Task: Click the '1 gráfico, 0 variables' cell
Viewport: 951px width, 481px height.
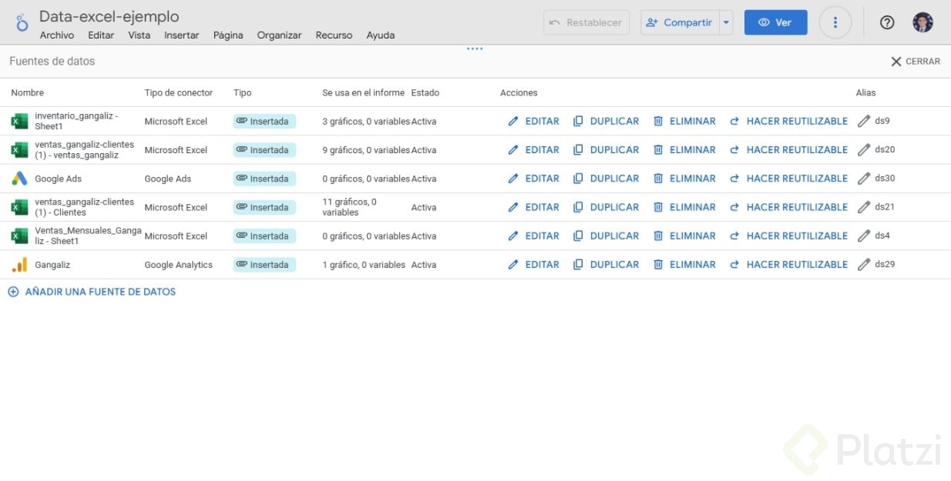Action: (x=364, y=265)
